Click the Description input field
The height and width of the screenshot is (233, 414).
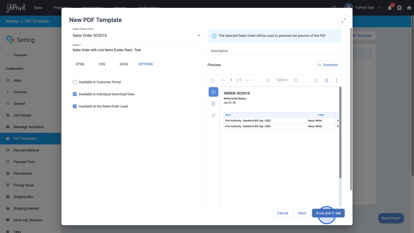tap(274, 51)
